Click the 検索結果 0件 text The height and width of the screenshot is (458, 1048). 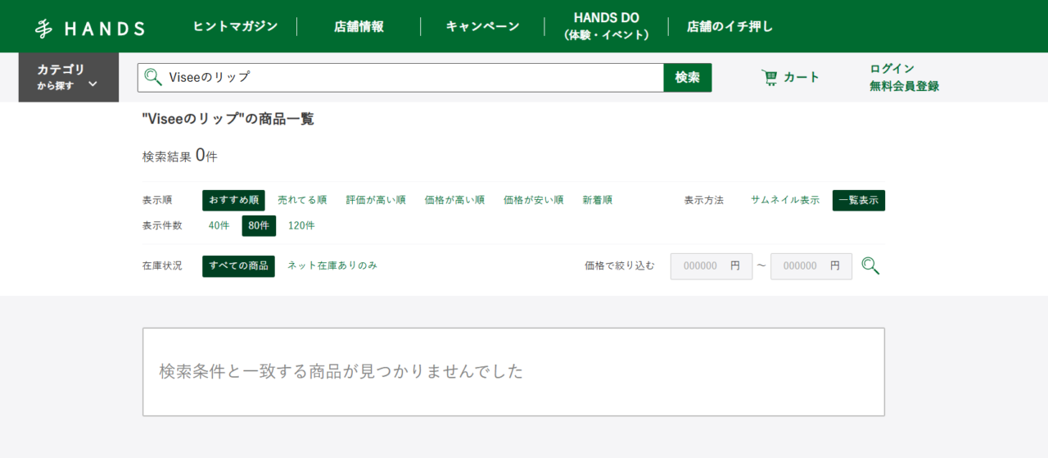[x=180, y=156]
